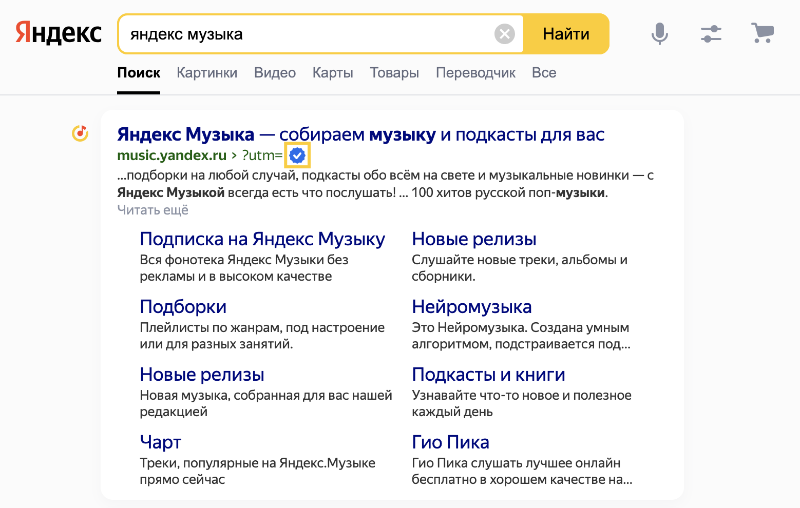
Task: Click inside the search input field
Action: 308,34
